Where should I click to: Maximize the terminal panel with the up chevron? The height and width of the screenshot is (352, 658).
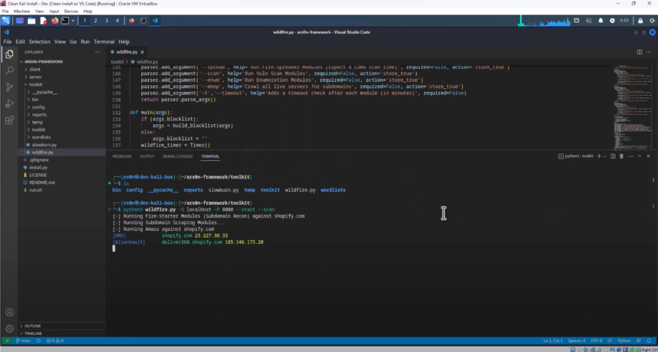640,156
